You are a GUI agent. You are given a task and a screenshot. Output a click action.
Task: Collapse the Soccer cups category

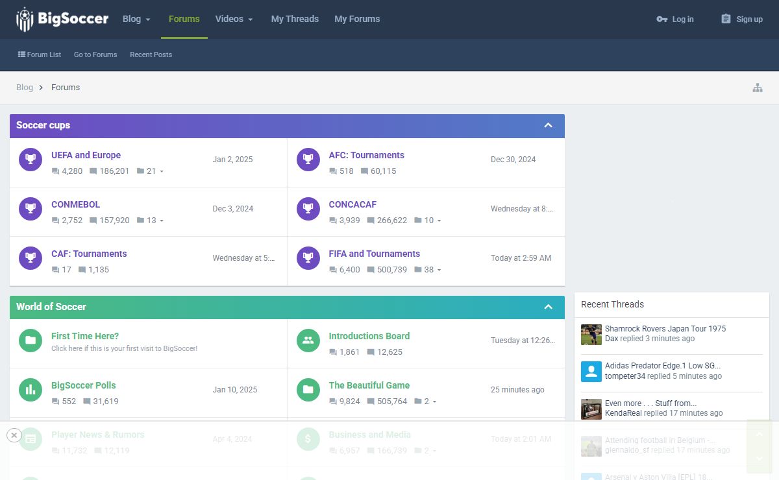click(549, 125)
